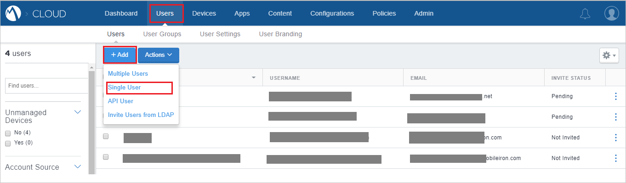Choose API User from Add menu
The width and height of the screenshot is (626, 183).
(120, 101)
